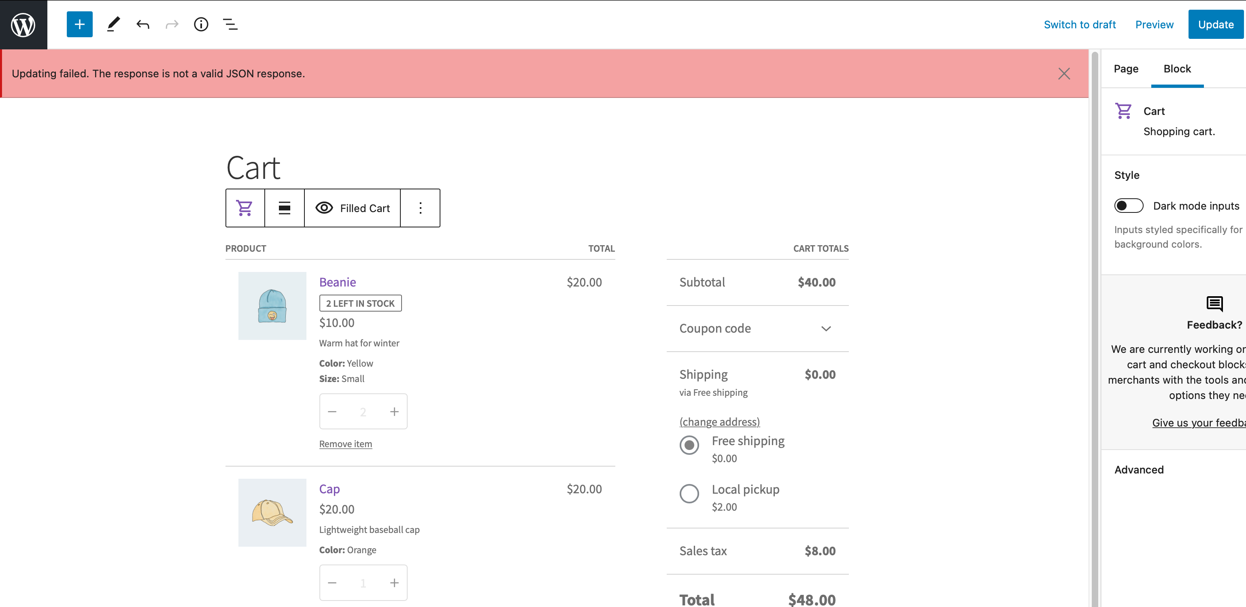Increase the Beanie quantity with plus stepper
The height and width of the screenshot is (607, 1246).
(394, 411)
